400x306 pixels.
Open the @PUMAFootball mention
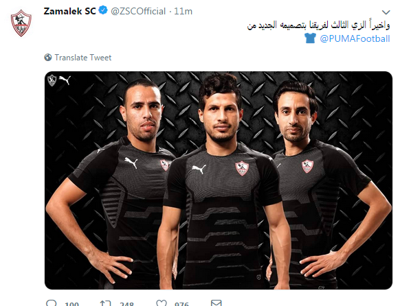pyautogui.click(x=355, y=38)
